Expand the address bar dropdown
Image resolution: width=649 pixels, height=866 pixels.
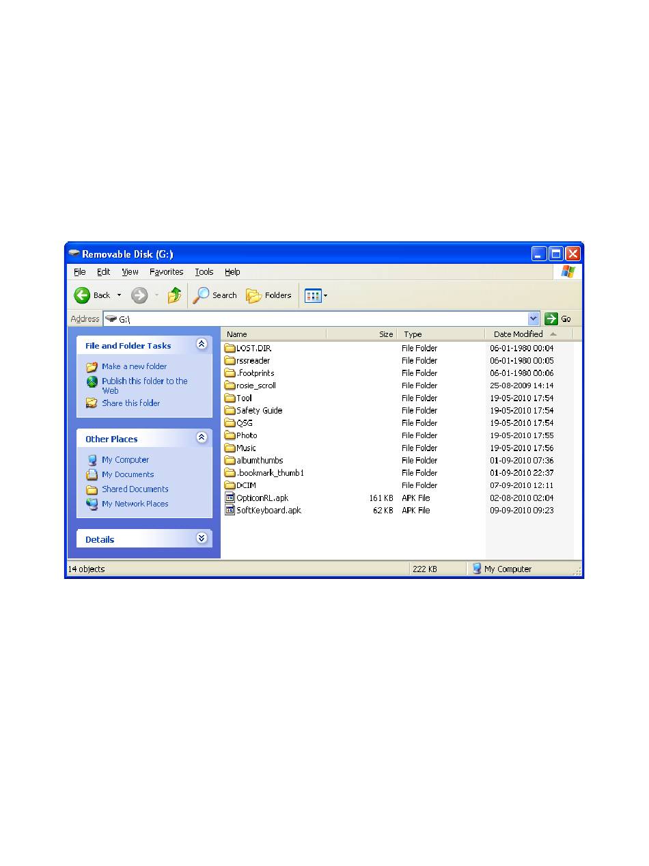coord(534,319)
